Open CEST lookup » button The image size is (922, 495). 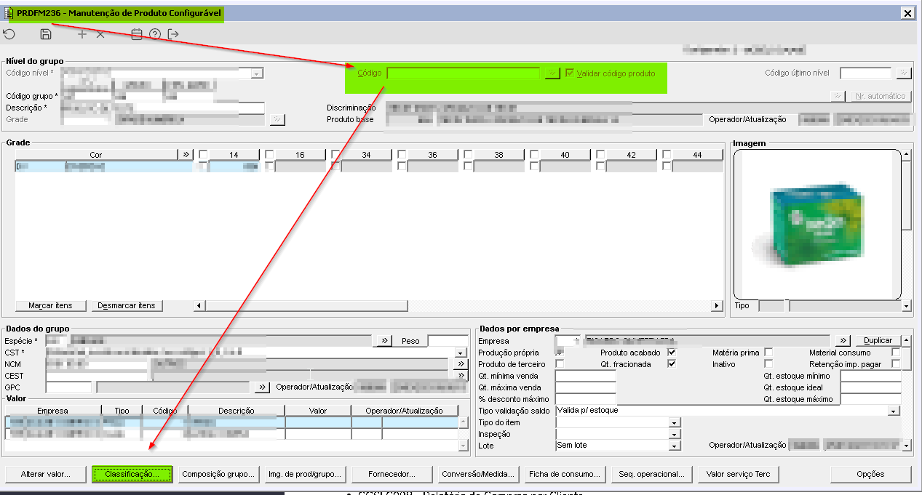point(461,375)
